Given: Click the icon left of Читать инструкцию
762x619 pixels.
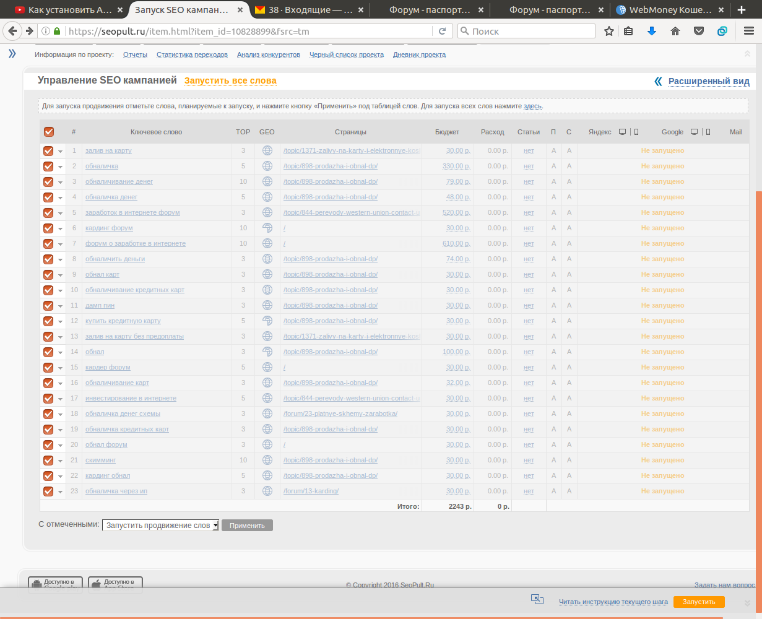Looking at the screenshot, I should [x=537, y=599].
